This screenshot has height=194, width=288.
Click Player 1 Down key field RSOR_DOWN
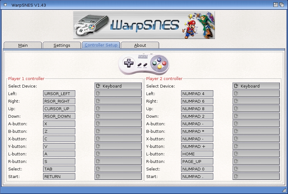(x=59, y=116)
